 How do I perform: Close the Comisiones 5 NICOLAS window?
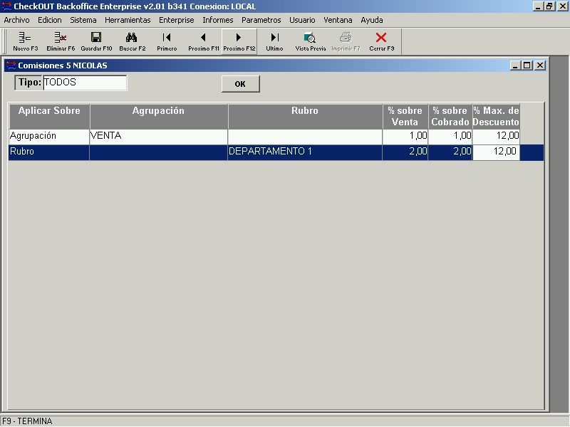540,65
